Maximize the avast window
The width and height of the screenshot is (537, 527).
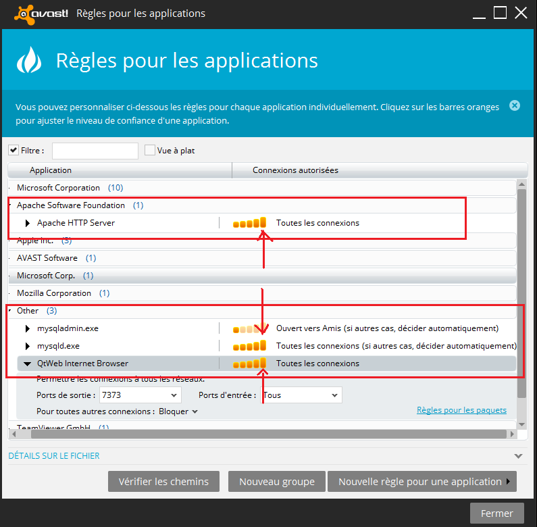click(x=500, y=13)
